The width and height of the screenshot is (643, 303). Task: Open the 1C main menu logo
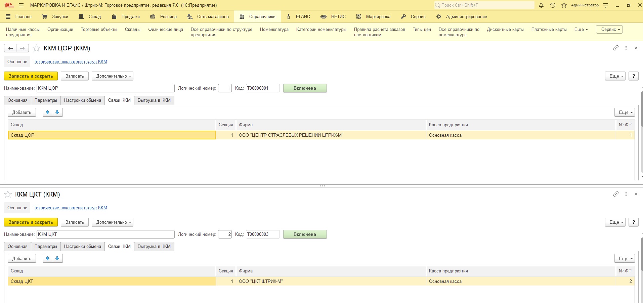pos(9,5)
